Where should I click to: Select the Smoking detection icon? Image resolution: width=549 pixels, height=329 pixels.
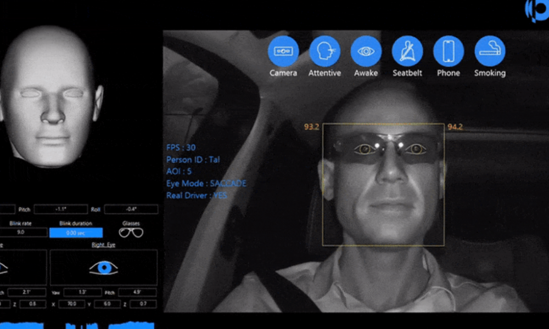coord(490,51)
